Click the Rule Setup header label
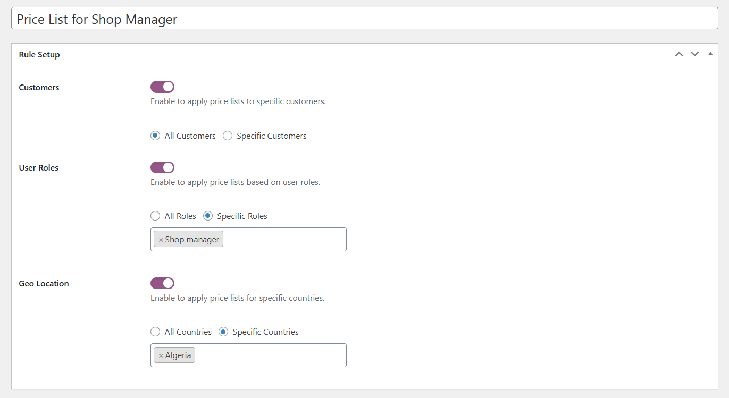 pyautogui.click(x=39, y=54)
